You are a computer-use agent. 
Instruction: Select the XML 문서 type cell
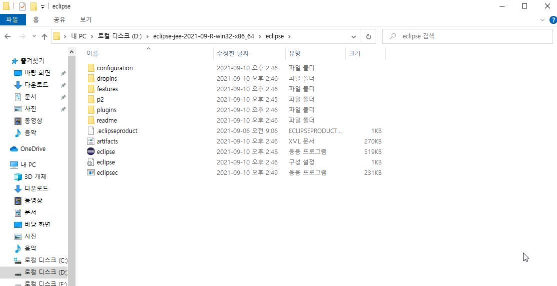pyautogui.click(x=301, y=141)
